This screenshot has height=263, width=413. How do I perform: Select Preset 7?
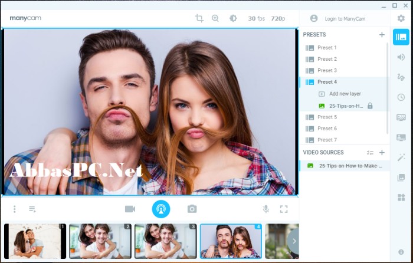pyautogui.click(x=343, y=140)
